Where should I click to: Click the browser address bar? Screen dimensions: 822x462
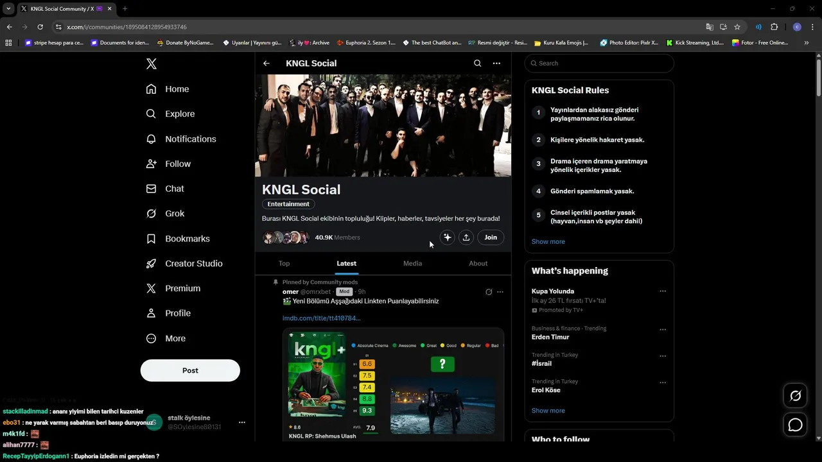[x=379, y=27]
